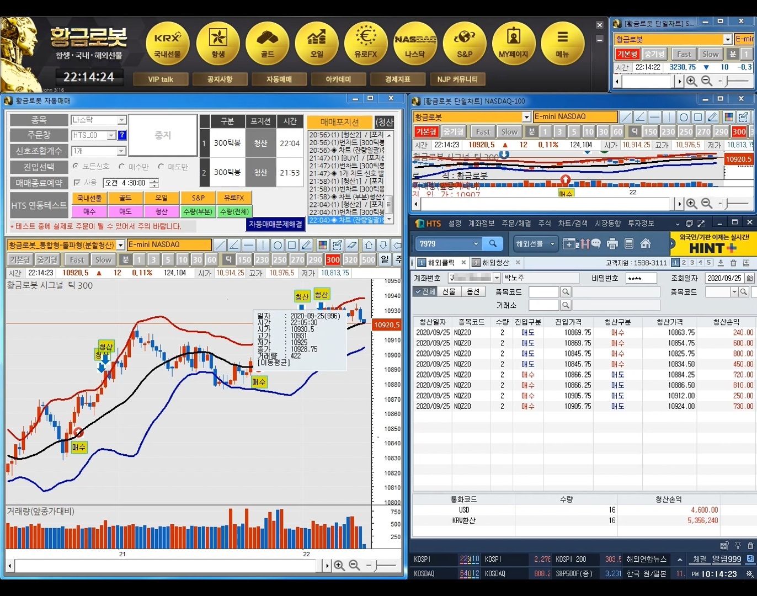The height and width of the screenshot is (596, 757).
Task: Select the 매도만 radio button
Action: [x=161, y=166]
